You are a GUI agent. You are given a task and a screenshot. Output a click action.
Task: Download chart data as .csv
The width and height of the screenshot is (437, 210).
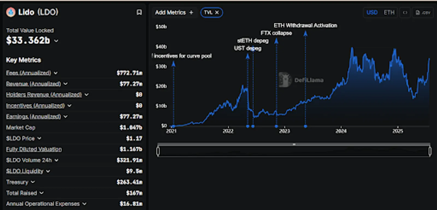pyautogui.click(x=423, y=13)
